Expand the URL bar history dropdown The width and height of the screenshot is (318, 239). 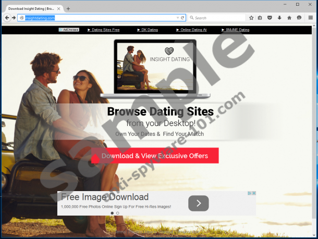[177, 18]
